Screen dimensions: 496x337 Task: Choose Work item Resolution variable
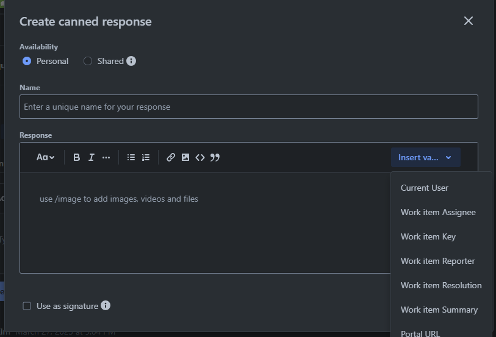441,285
